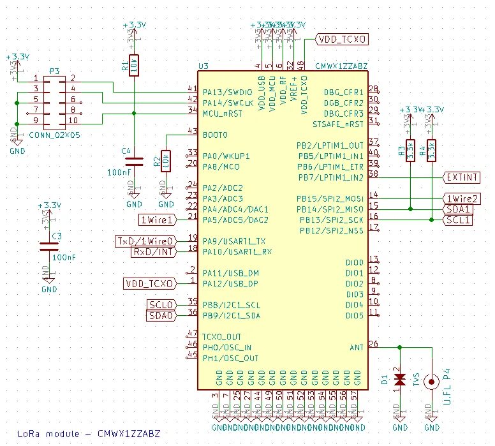The width and height of the screenshot is (495, 446).
Task: Click the U3 reference designator
Action: click(203, 66)
